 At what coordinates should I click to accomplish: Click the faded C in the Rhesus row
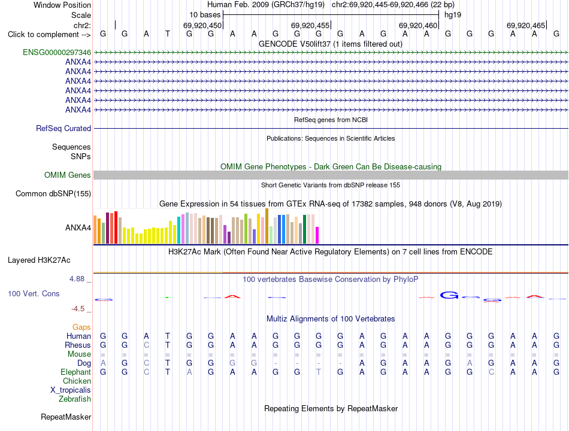click(146, 345)
